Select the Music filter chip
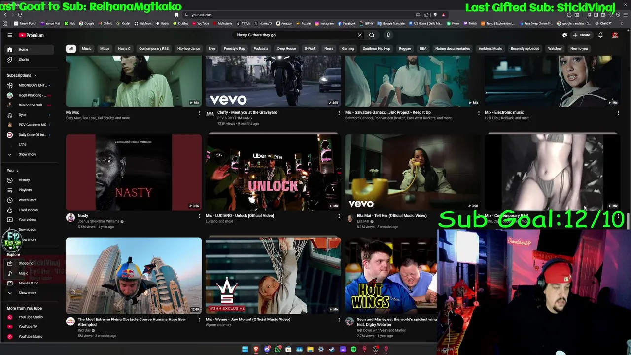This screenshot has height=355, width=631. [x=87, y=48]
